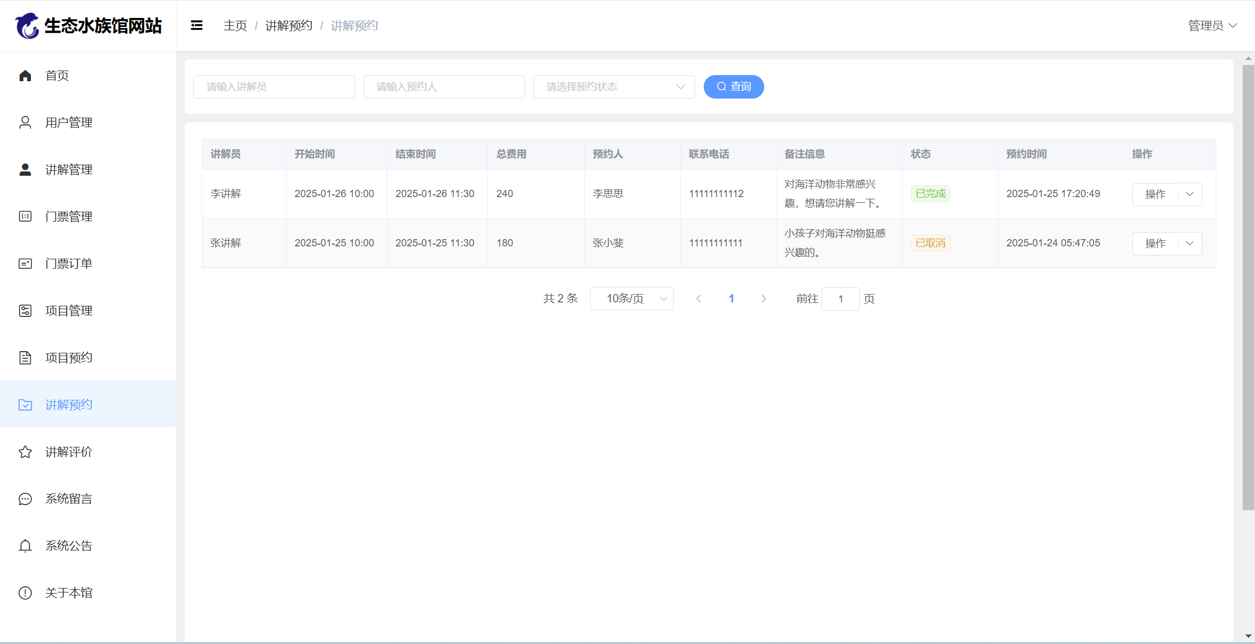Select 项目预约 sidebar menu item
The height and width of the screenshot is (644, 1255).
coord(69,358)
